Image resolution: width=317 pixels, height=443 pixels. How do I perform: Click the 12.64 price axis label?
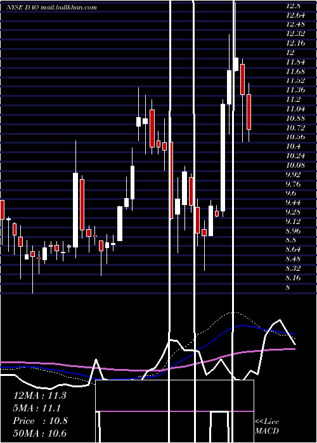click(295, 15)
